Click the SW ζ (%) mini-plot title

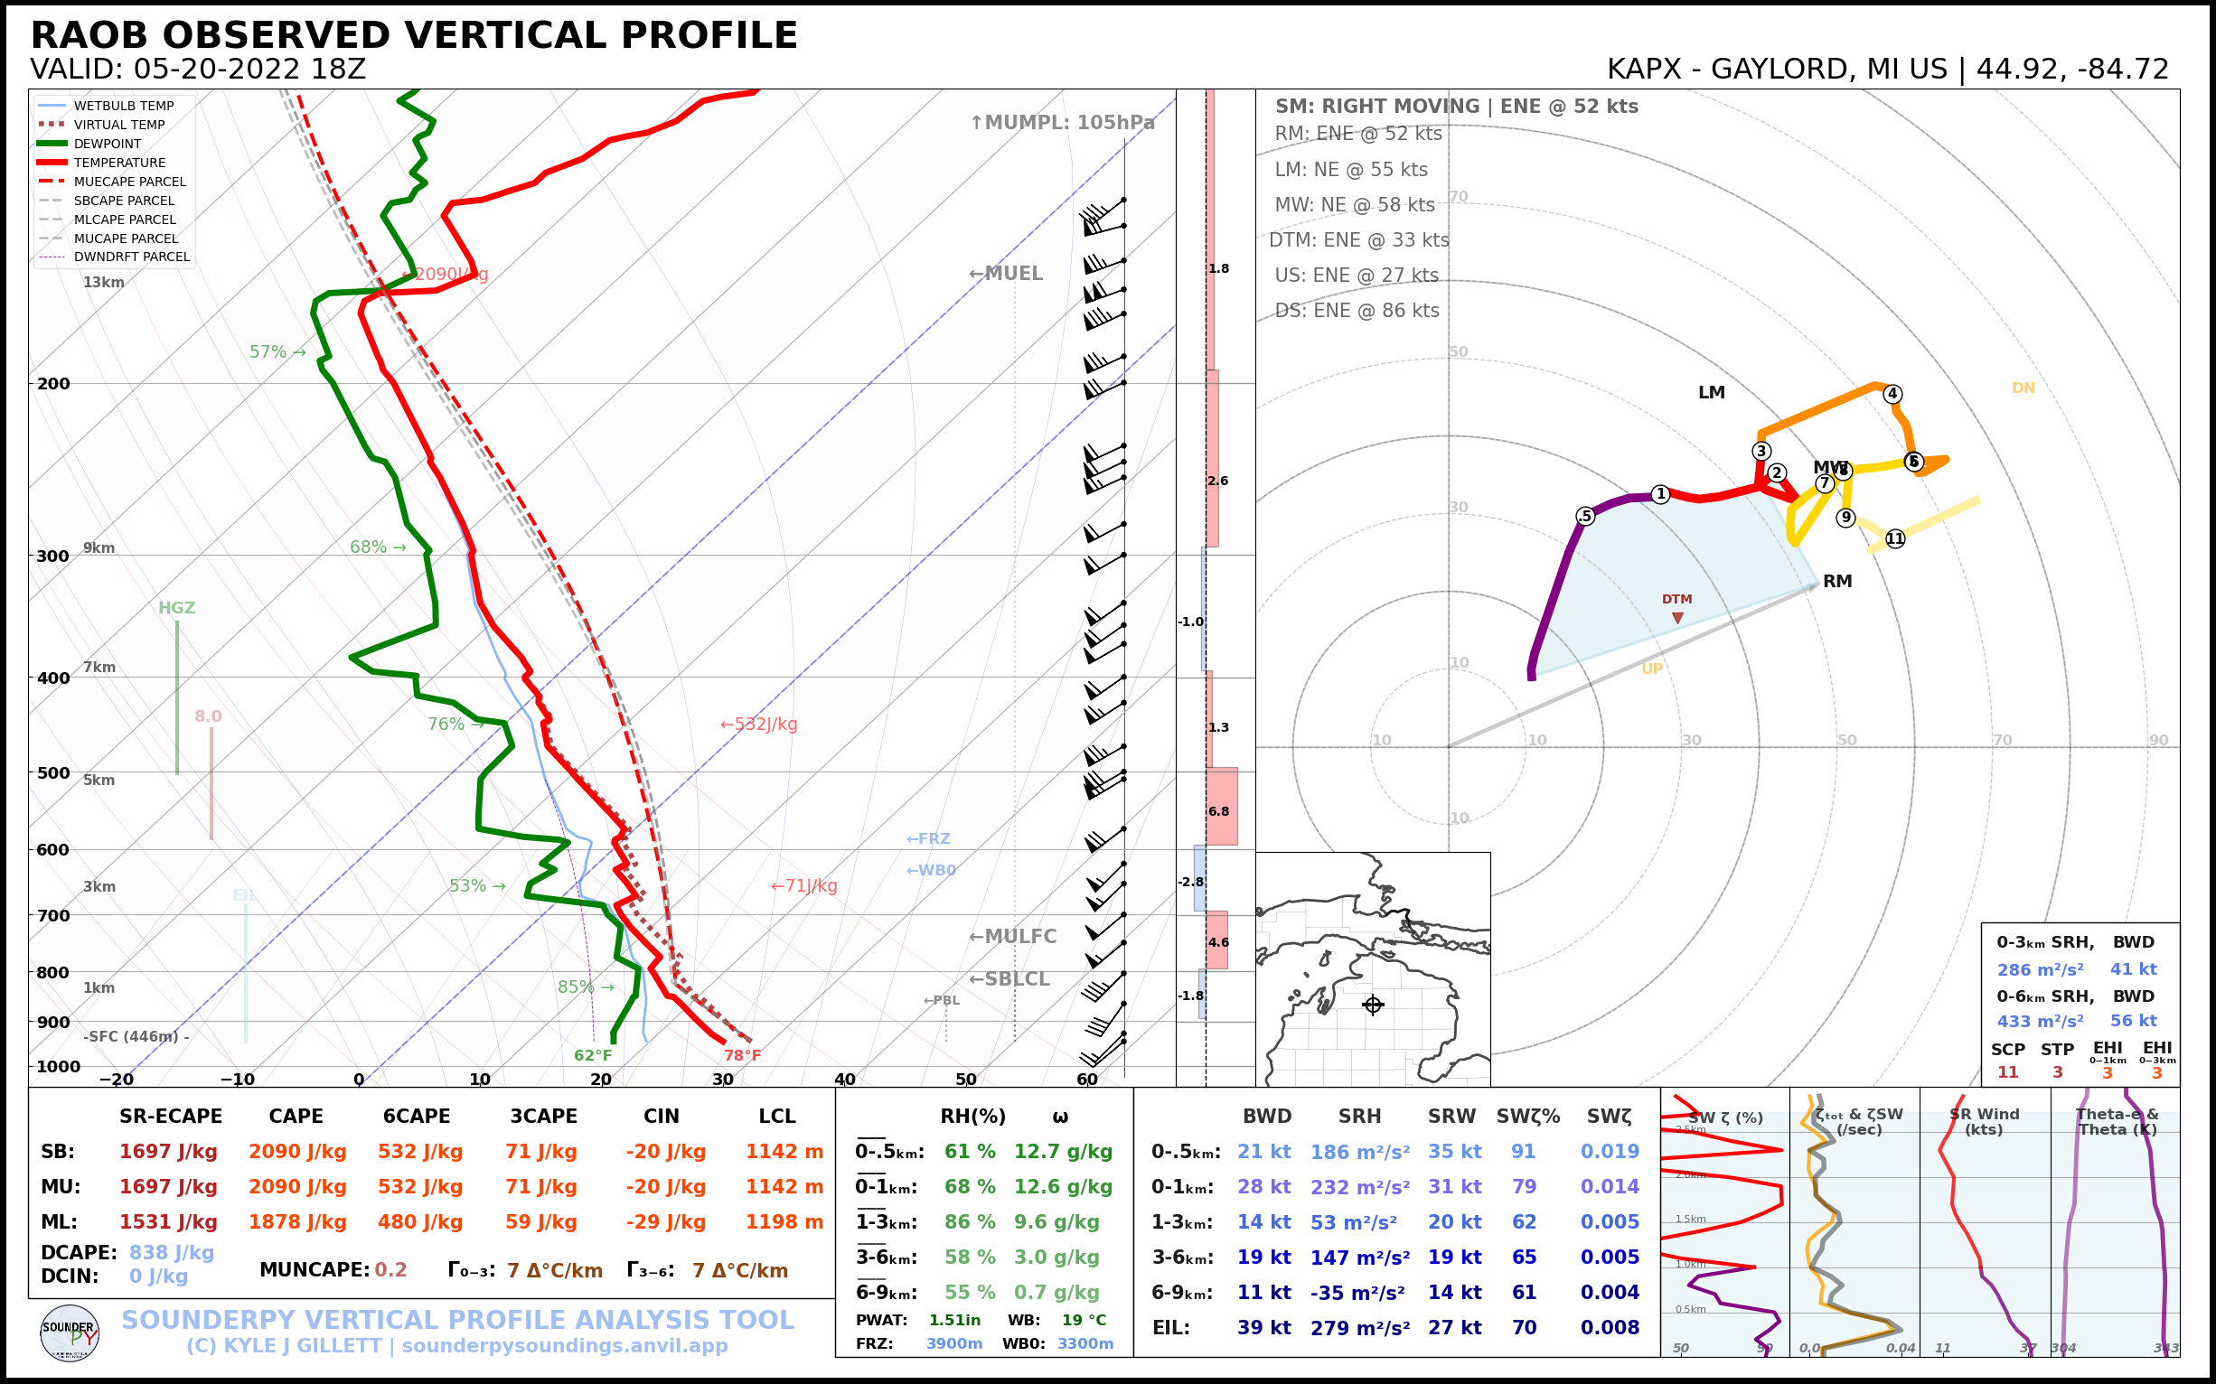1725,1117
